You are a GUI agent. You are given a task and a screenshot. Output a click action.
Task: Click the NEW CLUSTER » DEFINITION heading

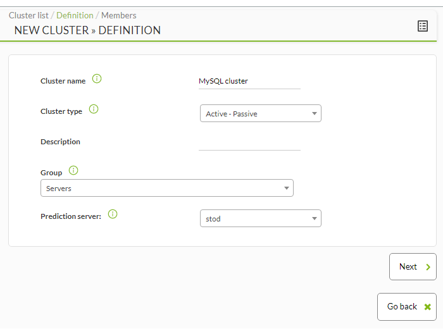click(87, 30)
